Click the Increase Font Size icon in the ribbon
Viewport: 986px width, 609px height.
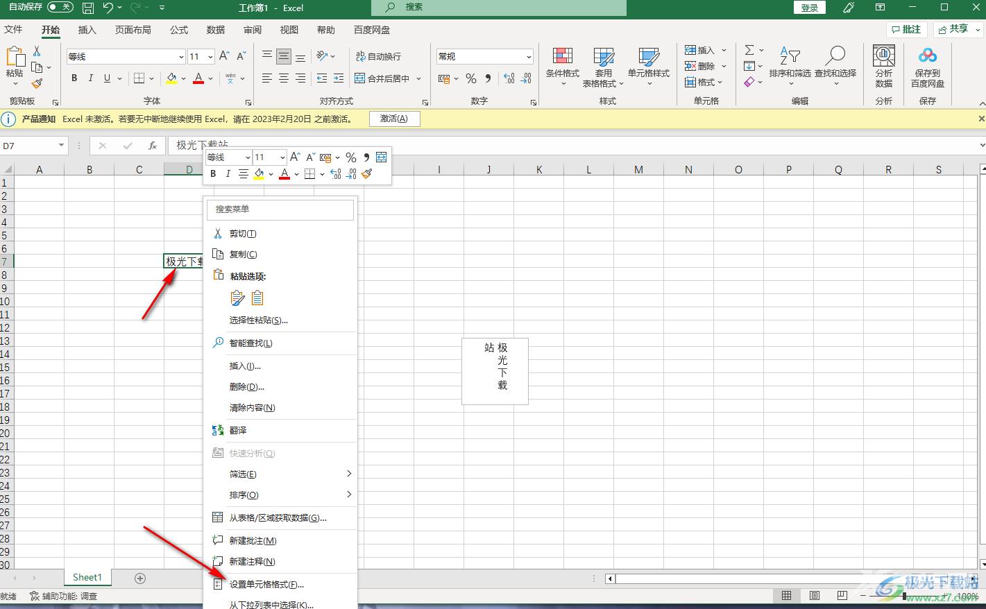coord(224,56)
